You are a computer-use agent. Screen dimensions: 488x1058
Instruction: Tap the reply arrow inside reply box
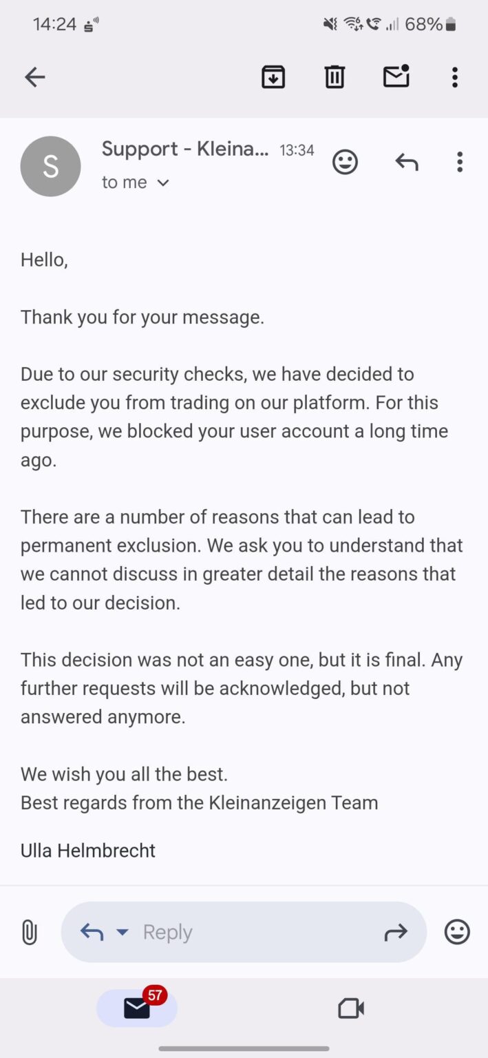[92, 933]
